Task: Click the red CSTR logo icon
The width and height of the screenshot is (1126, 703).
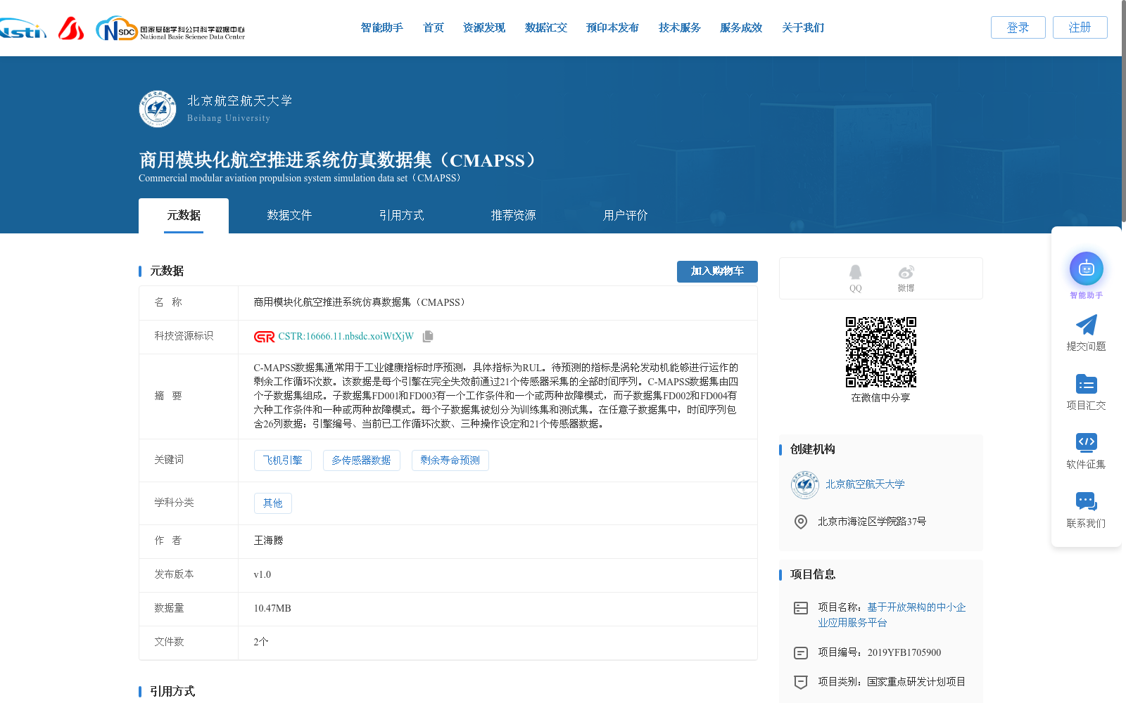Action: 265,337
